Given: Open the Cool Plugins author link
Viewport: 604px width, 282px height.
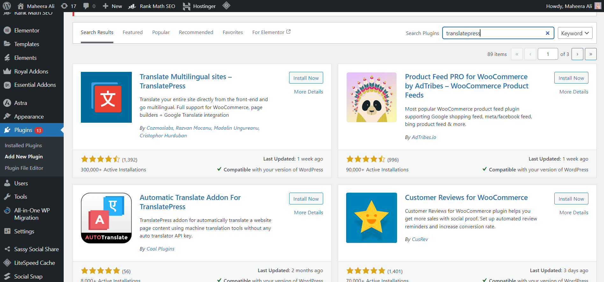Looking at the screenshot, I should tap(160, 249).
